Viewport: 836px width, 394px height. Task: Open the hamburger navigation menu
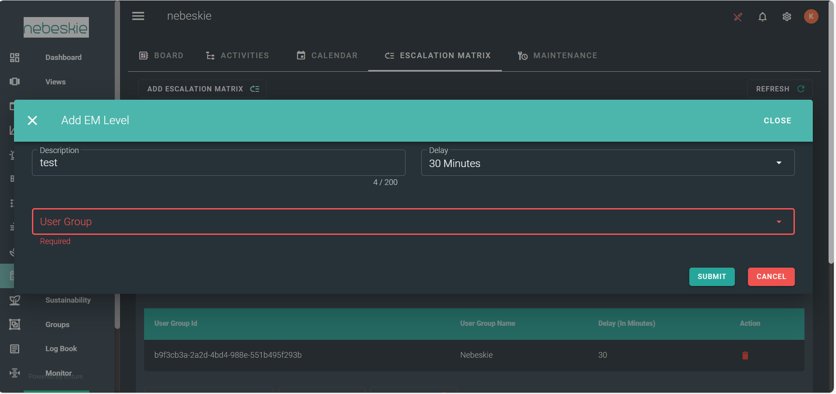coord(138,16)
